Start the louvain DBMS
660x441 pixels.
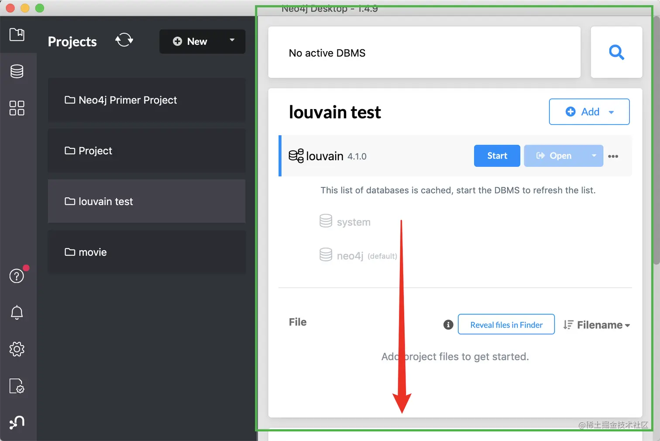tap(497, 156)
